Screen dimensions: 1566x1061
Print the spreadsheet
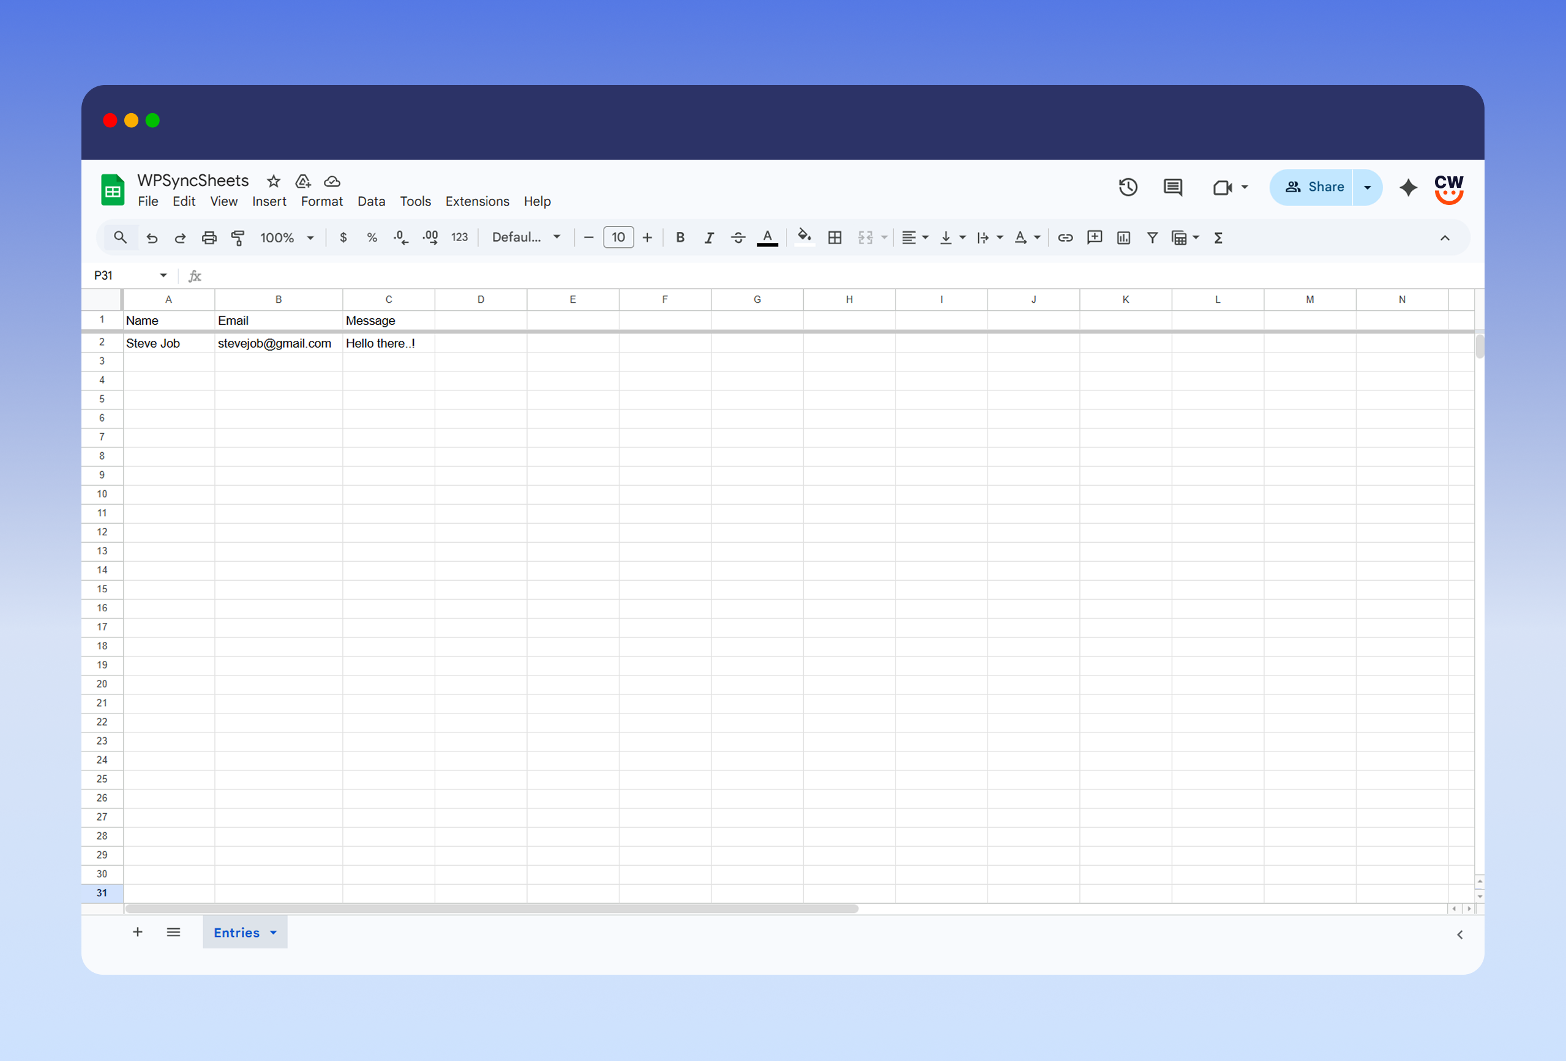click(x=209, y=238)
